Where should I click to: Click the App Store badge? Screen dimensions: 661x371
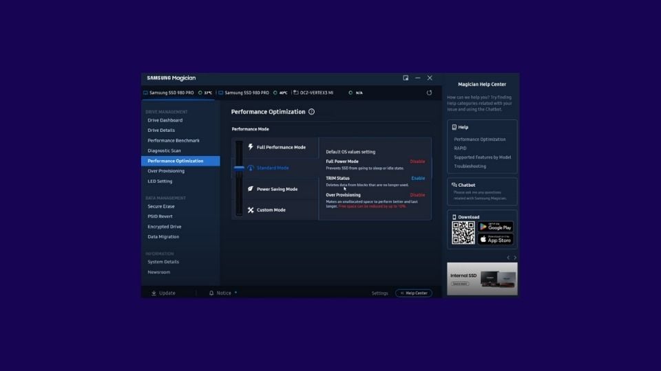[x=495, y=239]
